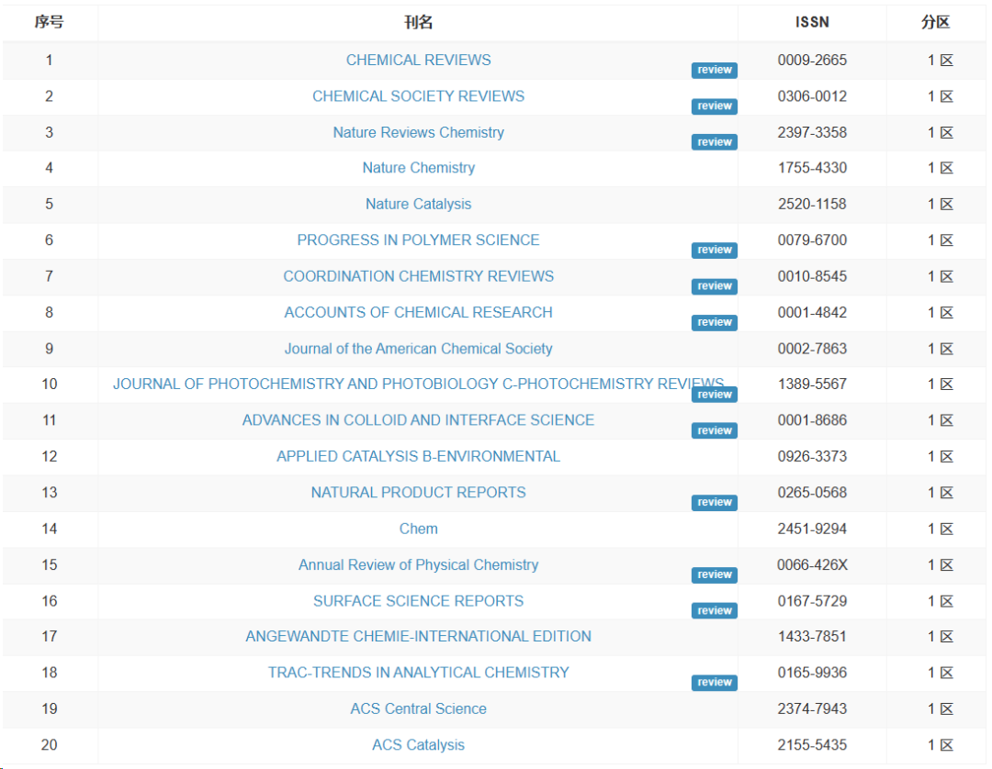Open ADVANCES IN COLLOID AND INTERFACE SCIENCE
The width and height of the screenshot is (992, 769).
(418, 420)
